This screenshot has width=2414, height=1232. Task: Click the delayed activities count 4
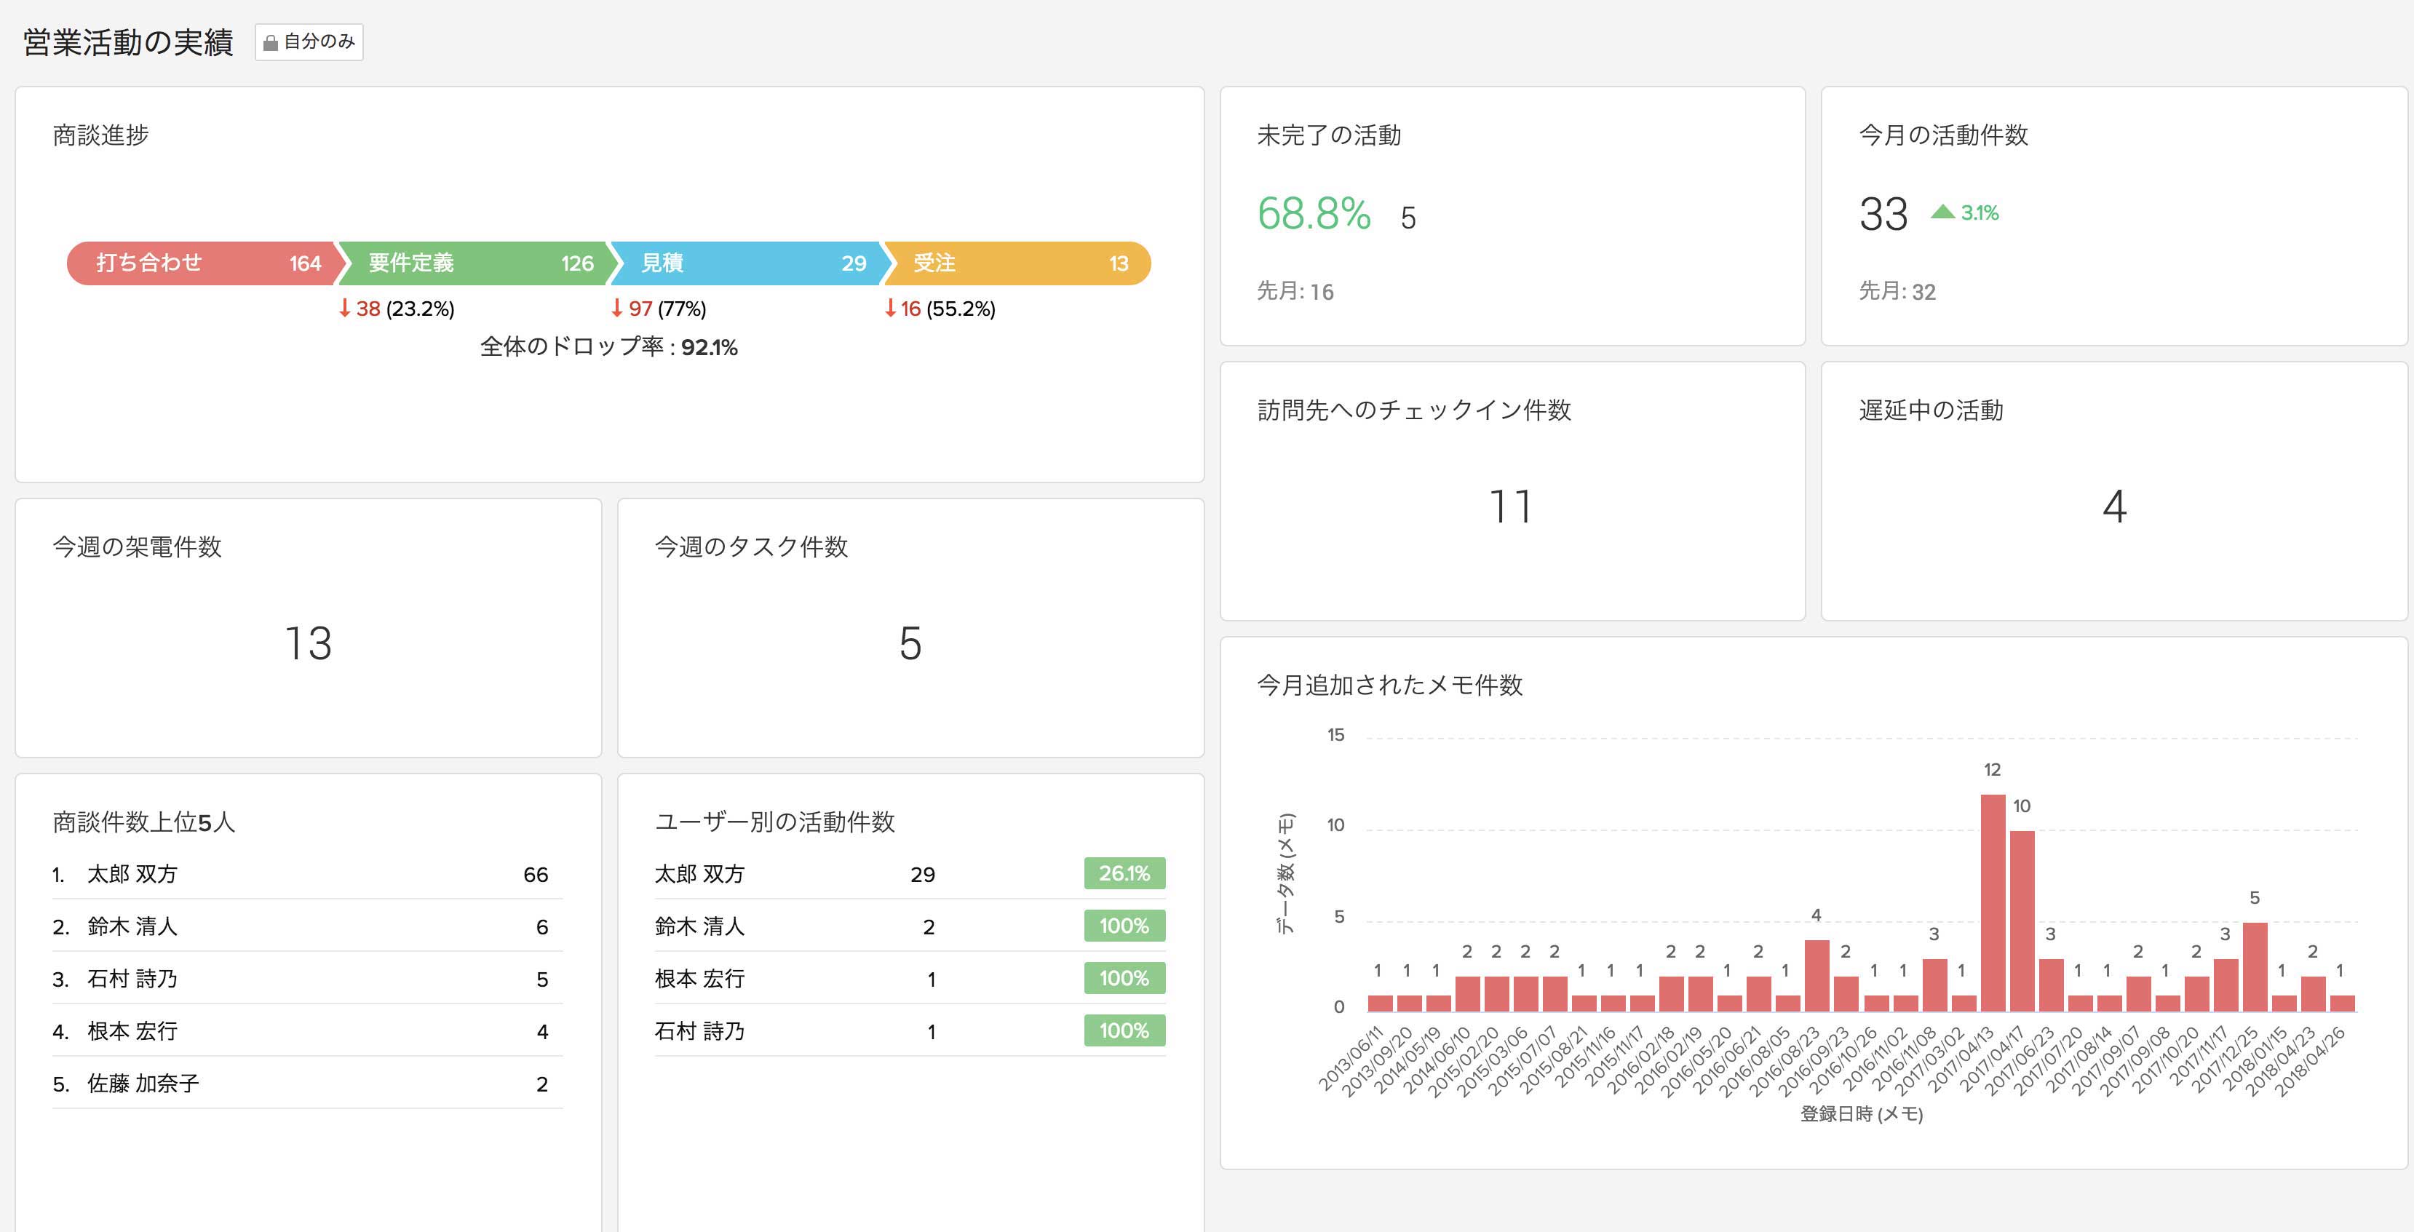coord(2114,507)
